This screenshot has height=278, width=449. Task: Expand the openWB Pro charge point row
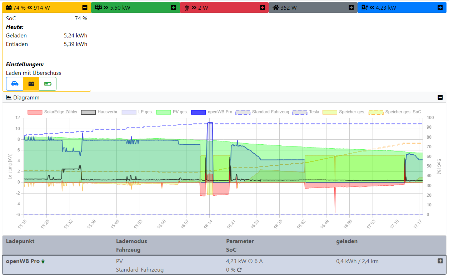[x=440, y=261]
